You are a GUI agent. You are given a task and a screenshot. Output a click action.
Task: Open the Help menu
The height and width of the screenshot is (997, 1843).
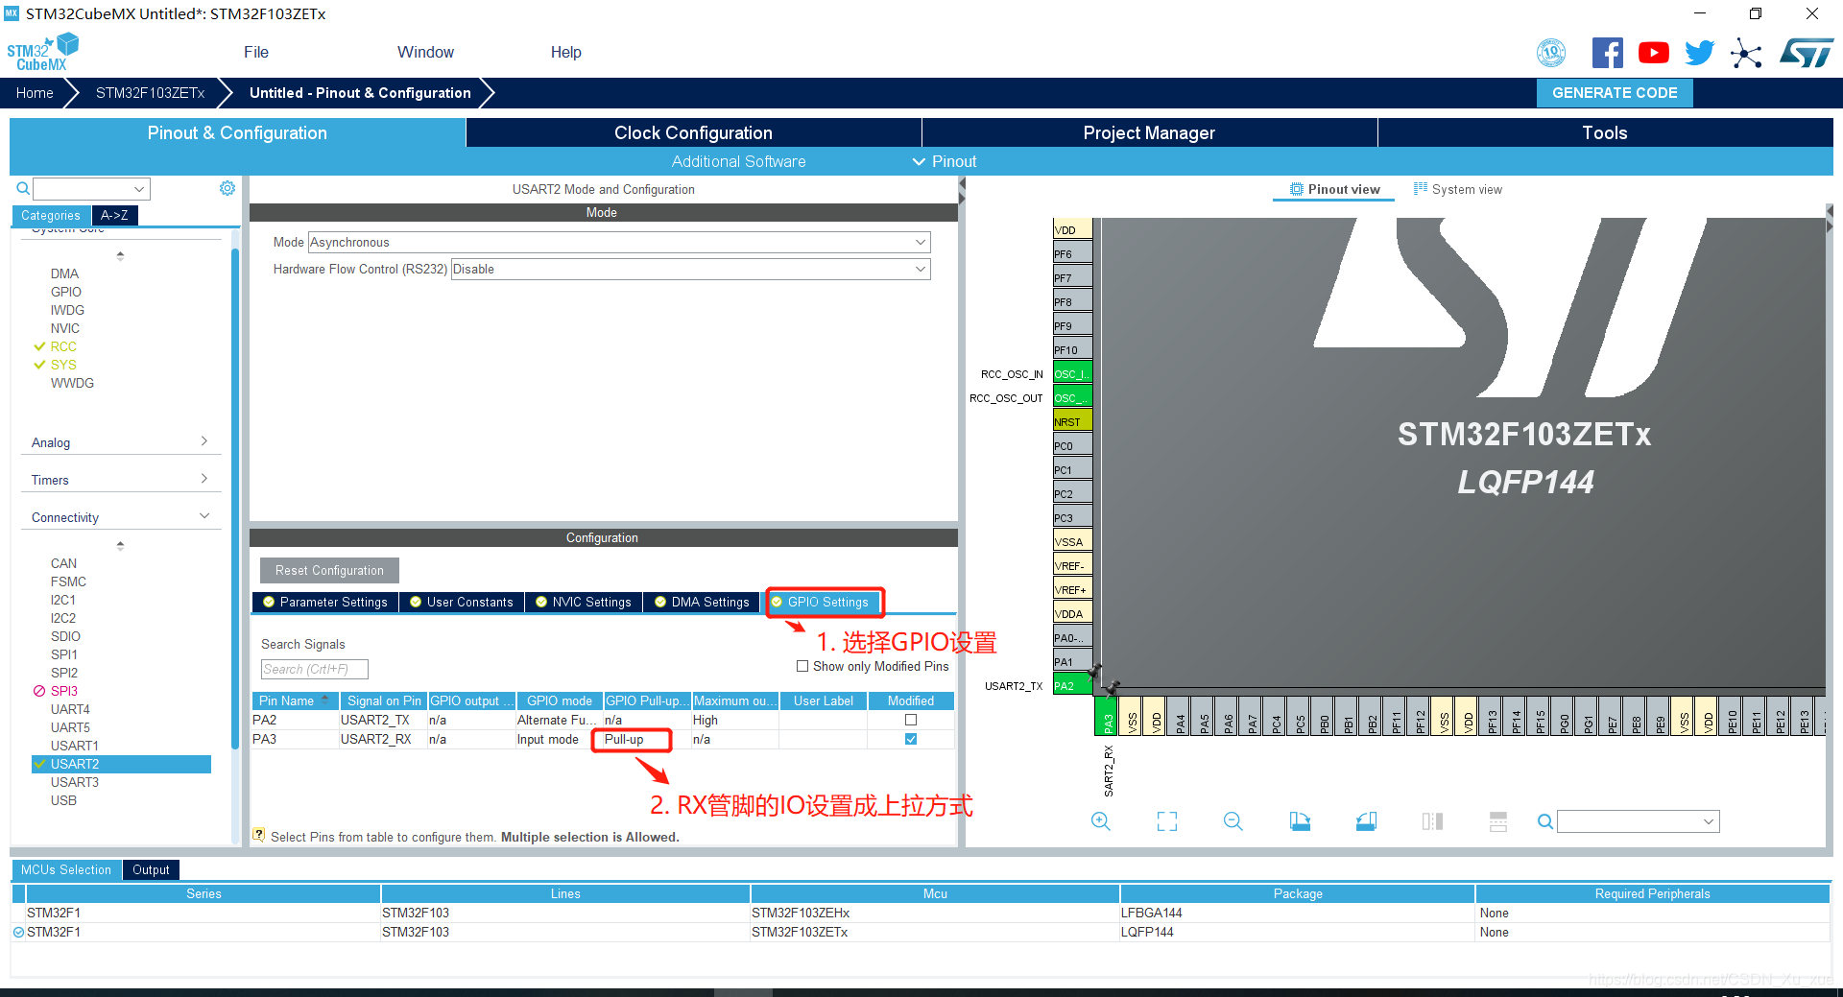565,52
